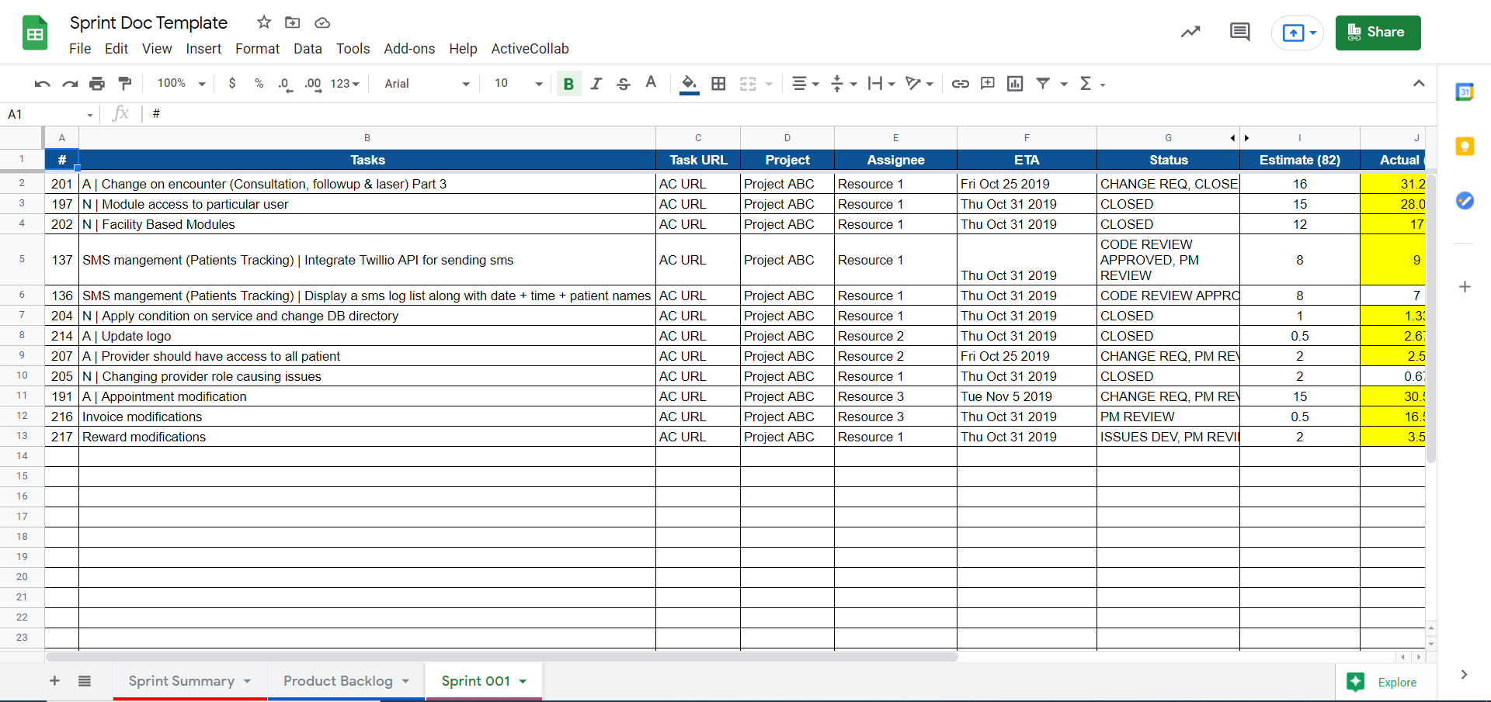1491x702 pixels.
Task: Open the Insert menu
Action: click(x=203, y=49)
